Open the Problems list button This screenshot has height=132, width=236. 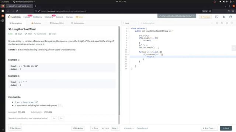15,128
